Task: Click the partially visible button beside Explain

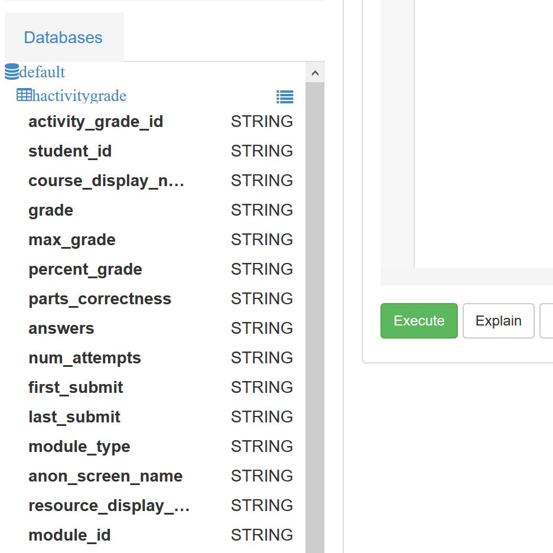Action: tap(548, 320)
